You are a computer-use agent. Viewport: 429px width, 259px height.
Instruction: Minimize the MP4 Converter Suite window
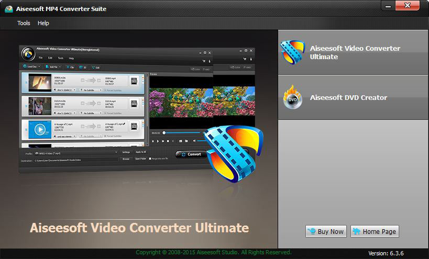388,6
